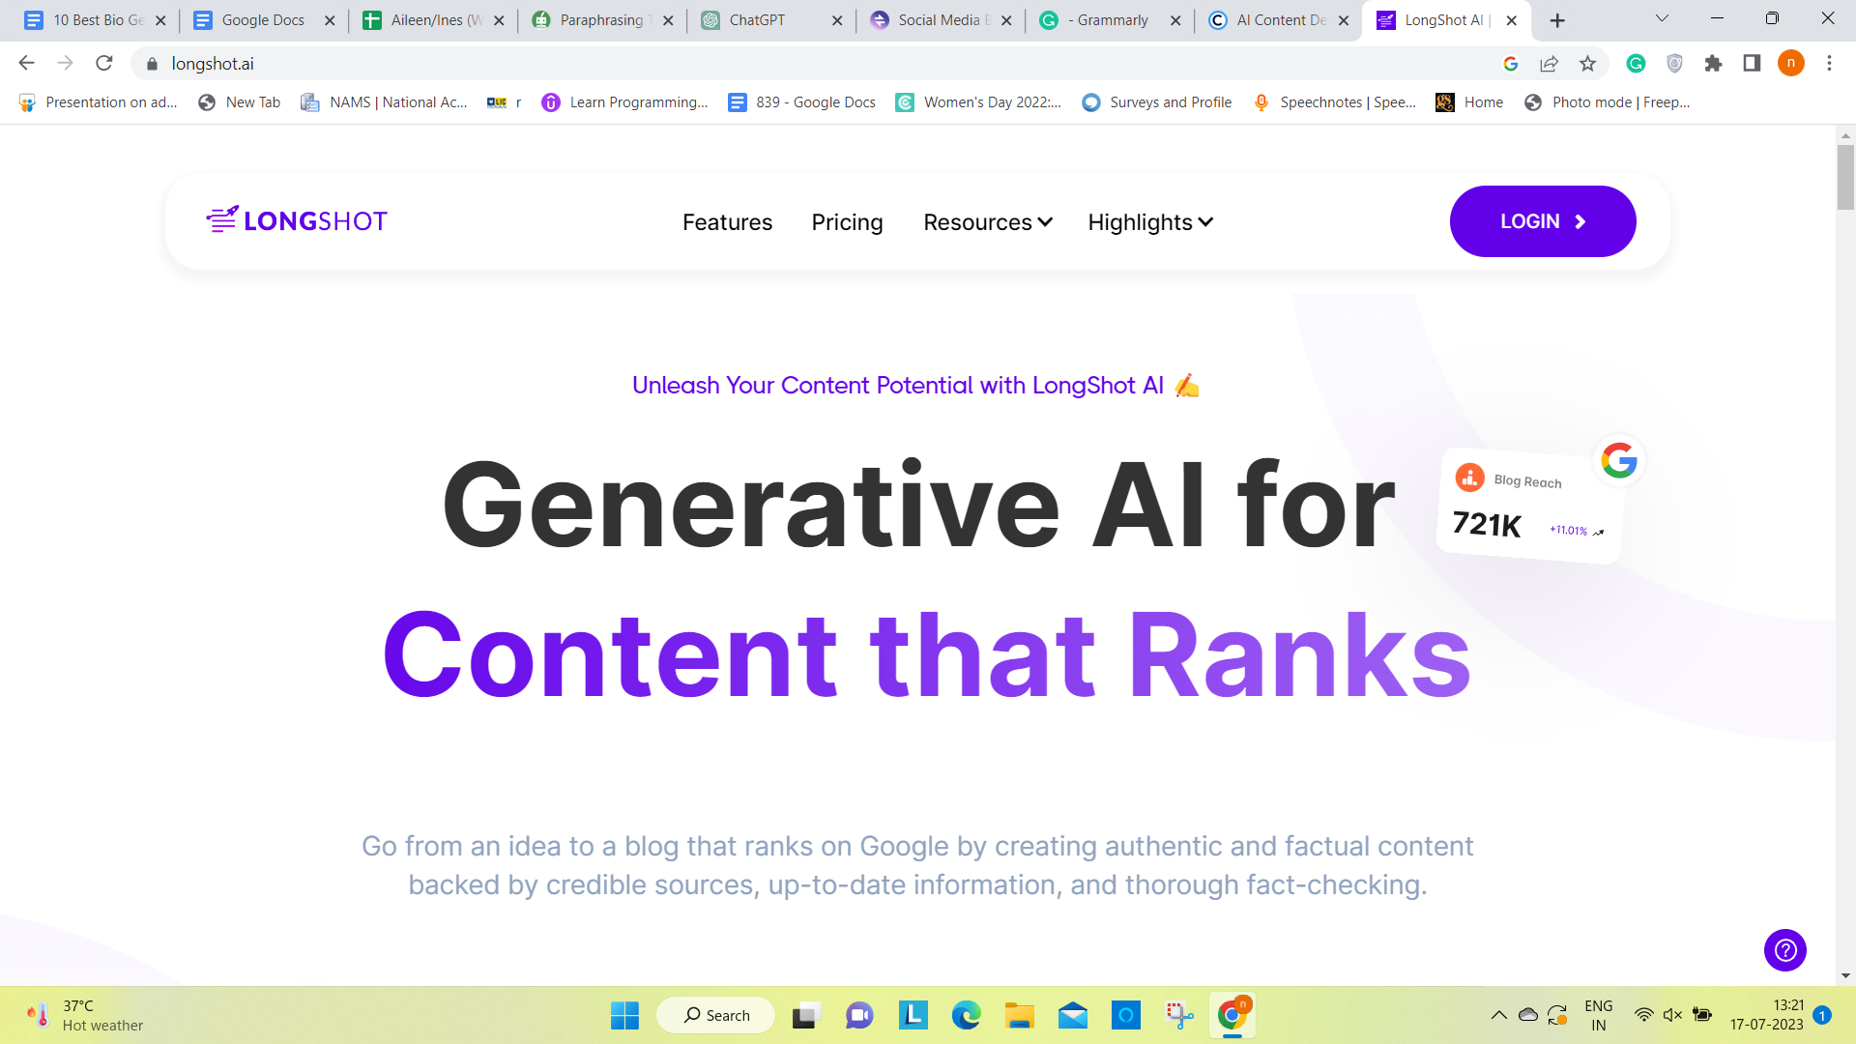The height and width of the screenshot is (1044, 1856).
Task: Launch Snipping Tool from the taskbar
Action: pyautogui.click(x=1179, y=1015)
